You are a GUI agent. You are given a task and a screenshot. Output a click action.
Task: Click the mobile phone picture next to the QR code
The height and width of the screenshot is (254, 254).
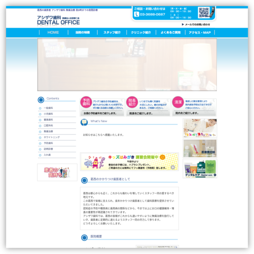tap(212, 12)
